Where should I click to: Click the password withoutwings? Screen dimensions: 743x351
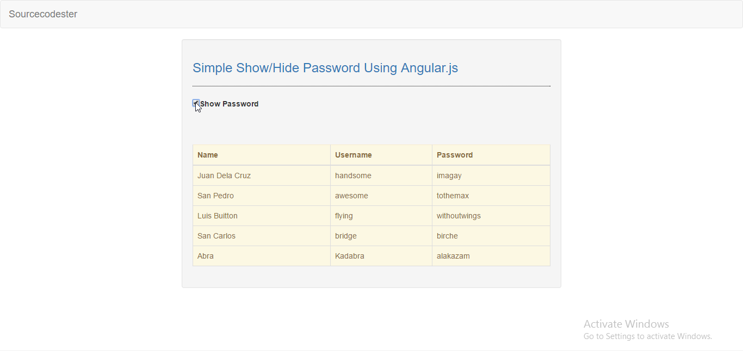459,216
